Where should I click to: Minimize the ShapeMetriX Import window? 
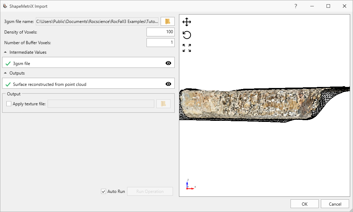[312, 6]
